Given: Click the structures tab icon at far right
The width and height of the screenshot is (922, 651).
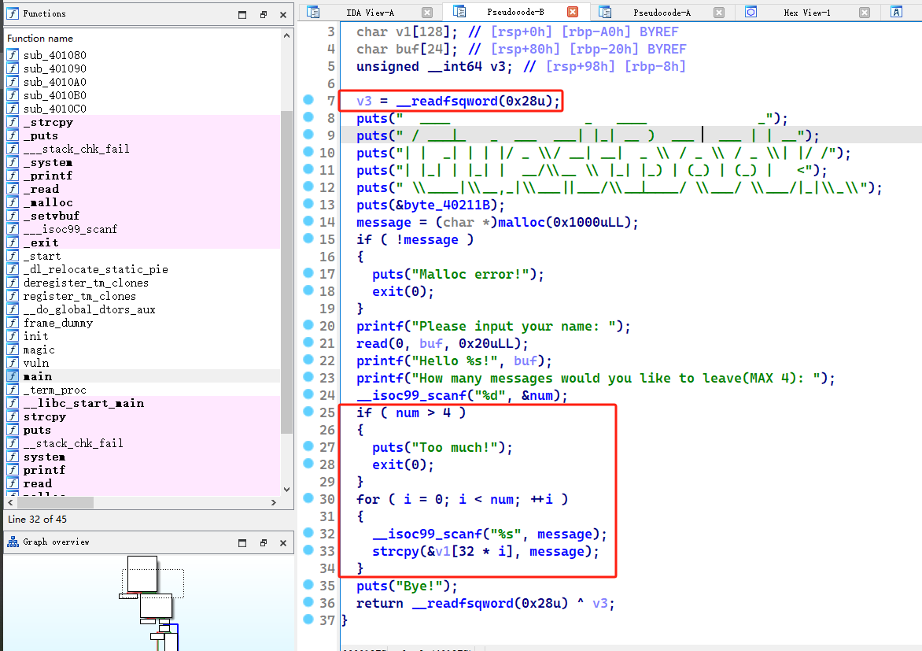Looking at the screenshot, I should coord(896,12).
